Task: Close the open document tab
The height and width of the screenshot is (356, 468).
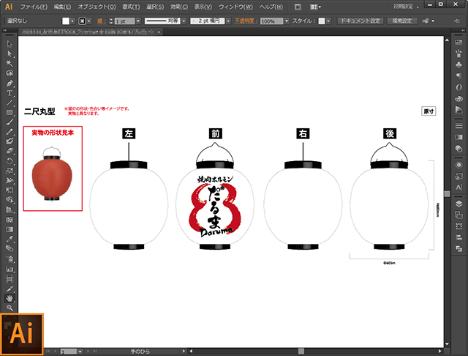Action: pos(159,31)
